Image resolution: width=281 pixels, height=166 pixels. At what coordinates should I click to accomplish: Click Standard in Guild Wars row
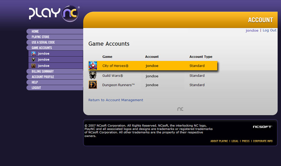(x=197, y=76)
